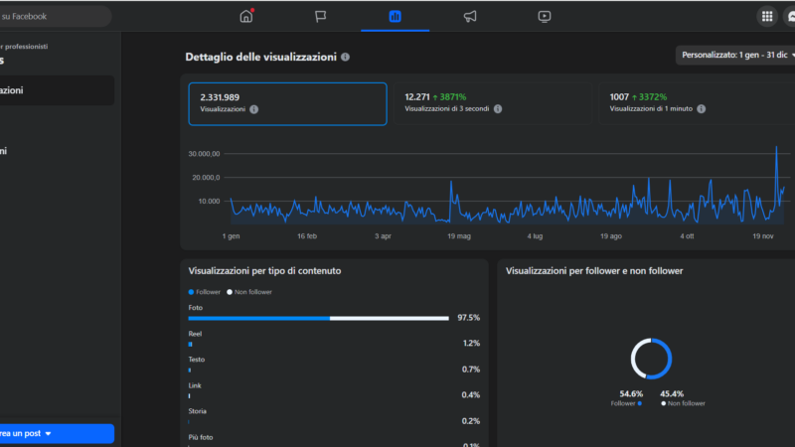This screenshot has width=795, height=447.
Task: Click info icon next to Visualizzazioni di 3 secondi
Action: [498, 109]
